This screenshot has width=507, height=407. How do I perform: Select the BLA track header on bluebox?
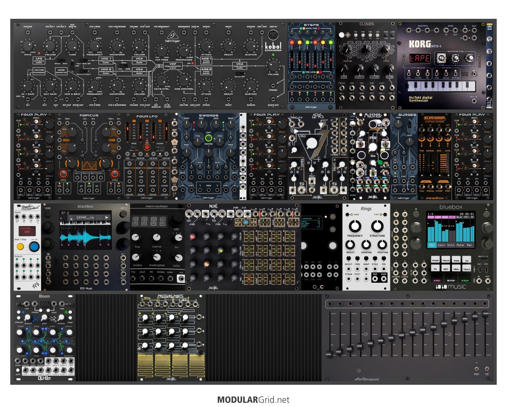(459, 217)
